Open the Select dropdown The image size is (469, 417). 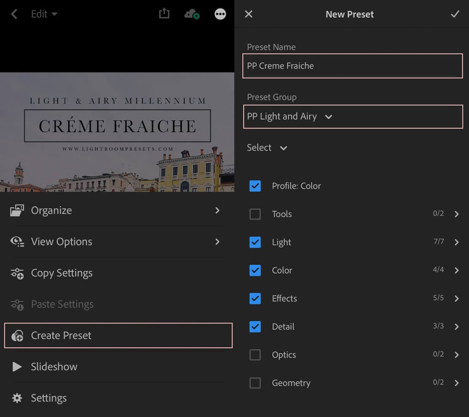(267, 148)
